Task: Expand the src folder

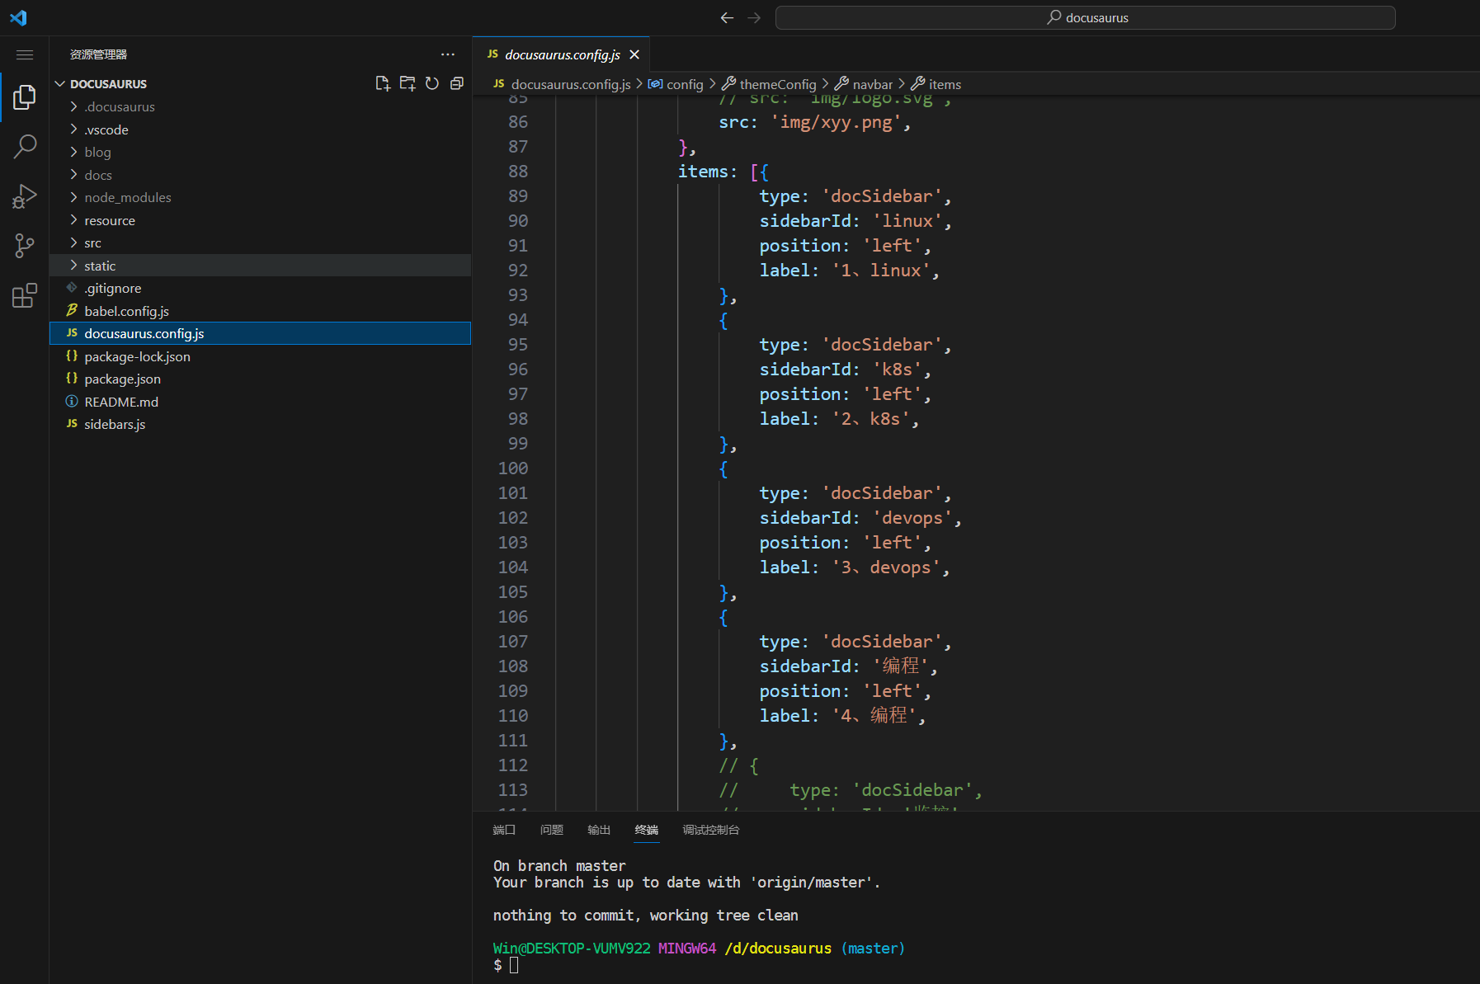Action: [260, 242]
